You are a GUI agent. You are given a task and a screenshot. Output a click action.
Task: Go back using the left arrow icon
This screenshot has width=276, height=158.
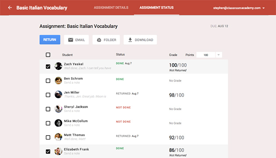(x=10, y=7)
